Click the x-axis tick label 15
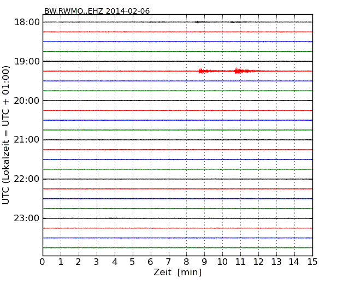Viewport: 355px width, 284px height. [x=312, y=262]
